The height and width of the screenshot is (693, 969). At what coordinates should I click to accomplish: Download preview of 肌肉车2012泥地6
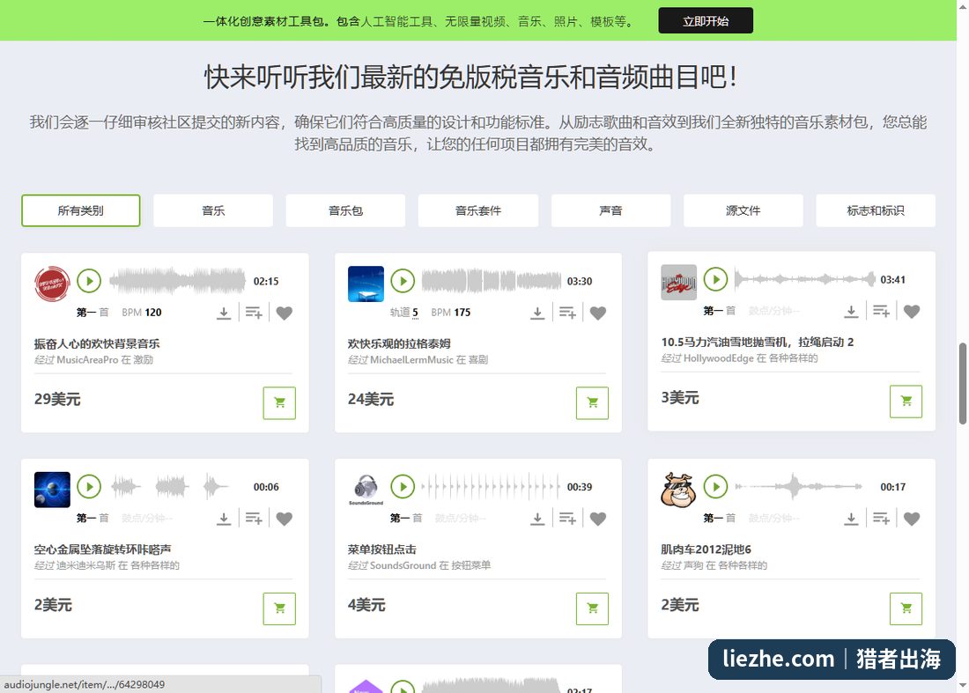pos(851,519)
